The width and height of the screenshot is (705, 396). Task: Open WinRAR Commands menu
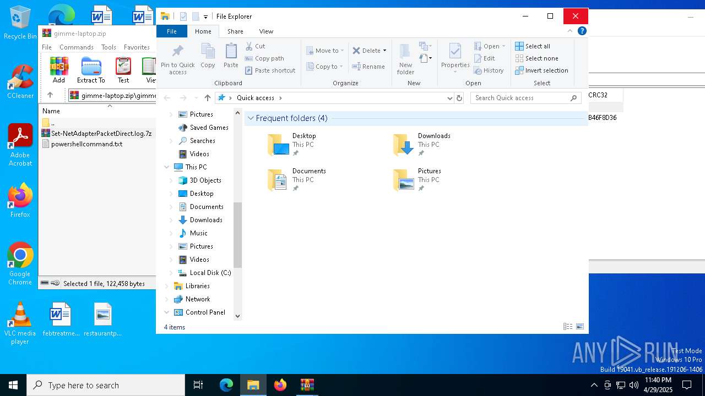tap(77, 47)
